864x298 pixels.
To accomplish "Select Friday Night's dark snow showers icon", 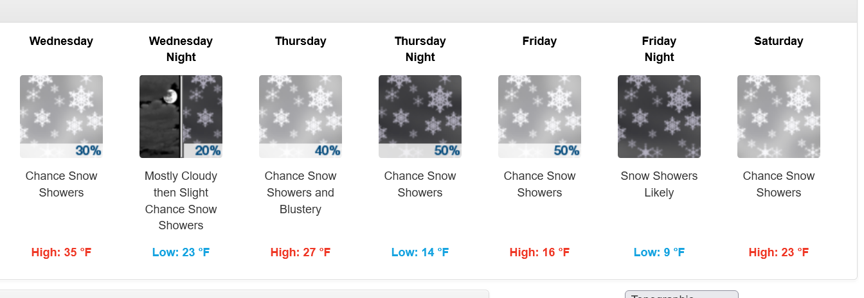I will point(659,116).
